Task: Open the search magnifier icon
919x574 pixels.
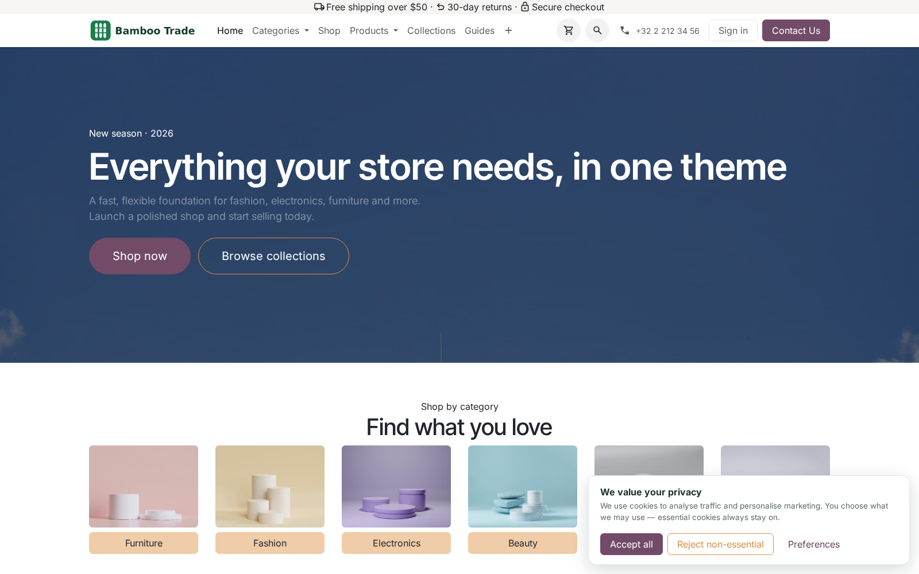Action: (x=597, y=30)
